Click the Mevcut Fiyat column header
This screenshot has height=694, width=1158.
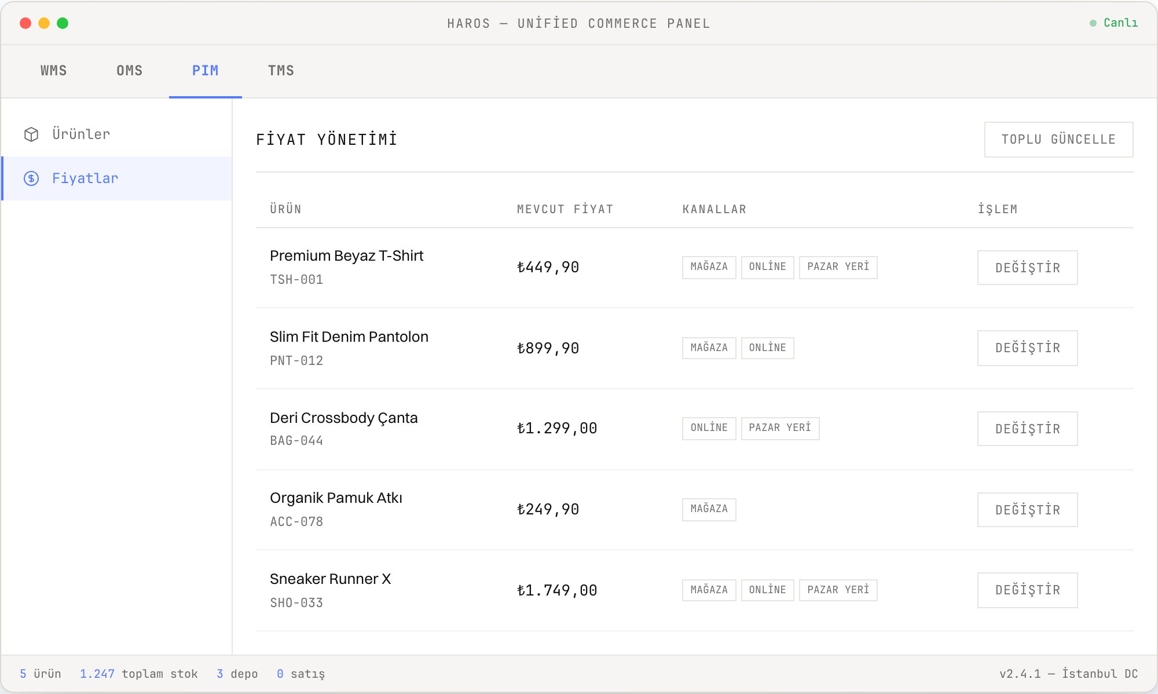565,209
